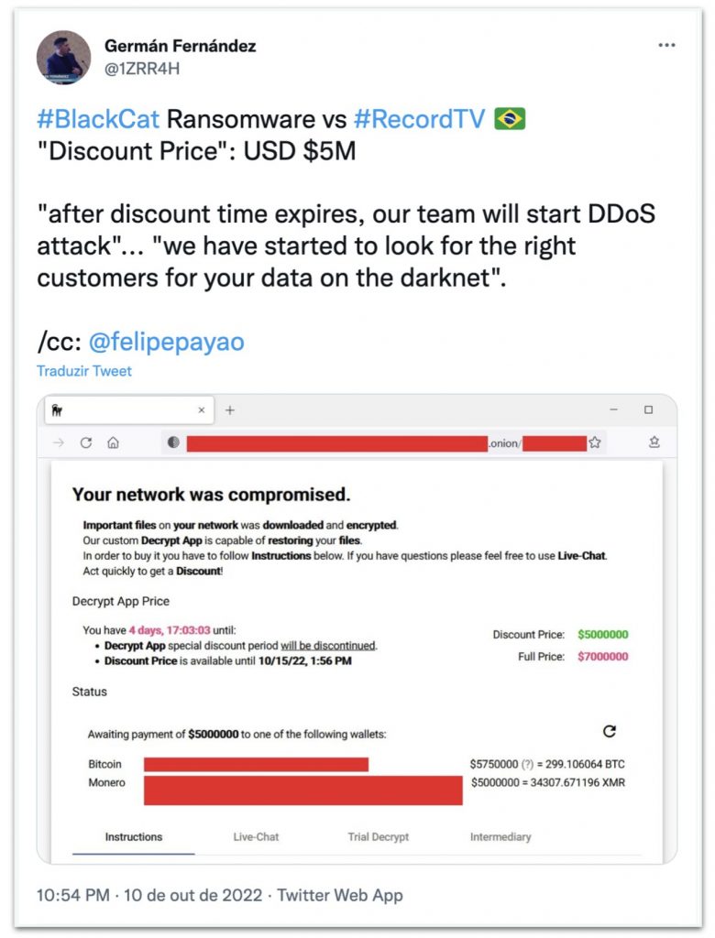This screenshot has width=715, height=938.
Task: Click the Twitter Web App source link
Action: point(339,895)
